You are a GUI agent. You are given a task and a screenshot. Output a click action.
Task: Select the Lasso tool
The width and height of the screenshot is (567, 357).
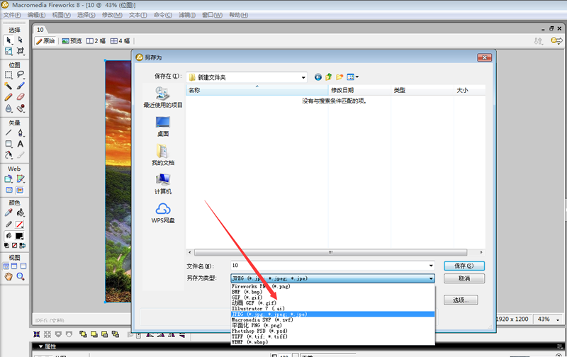tap(21, 75)
